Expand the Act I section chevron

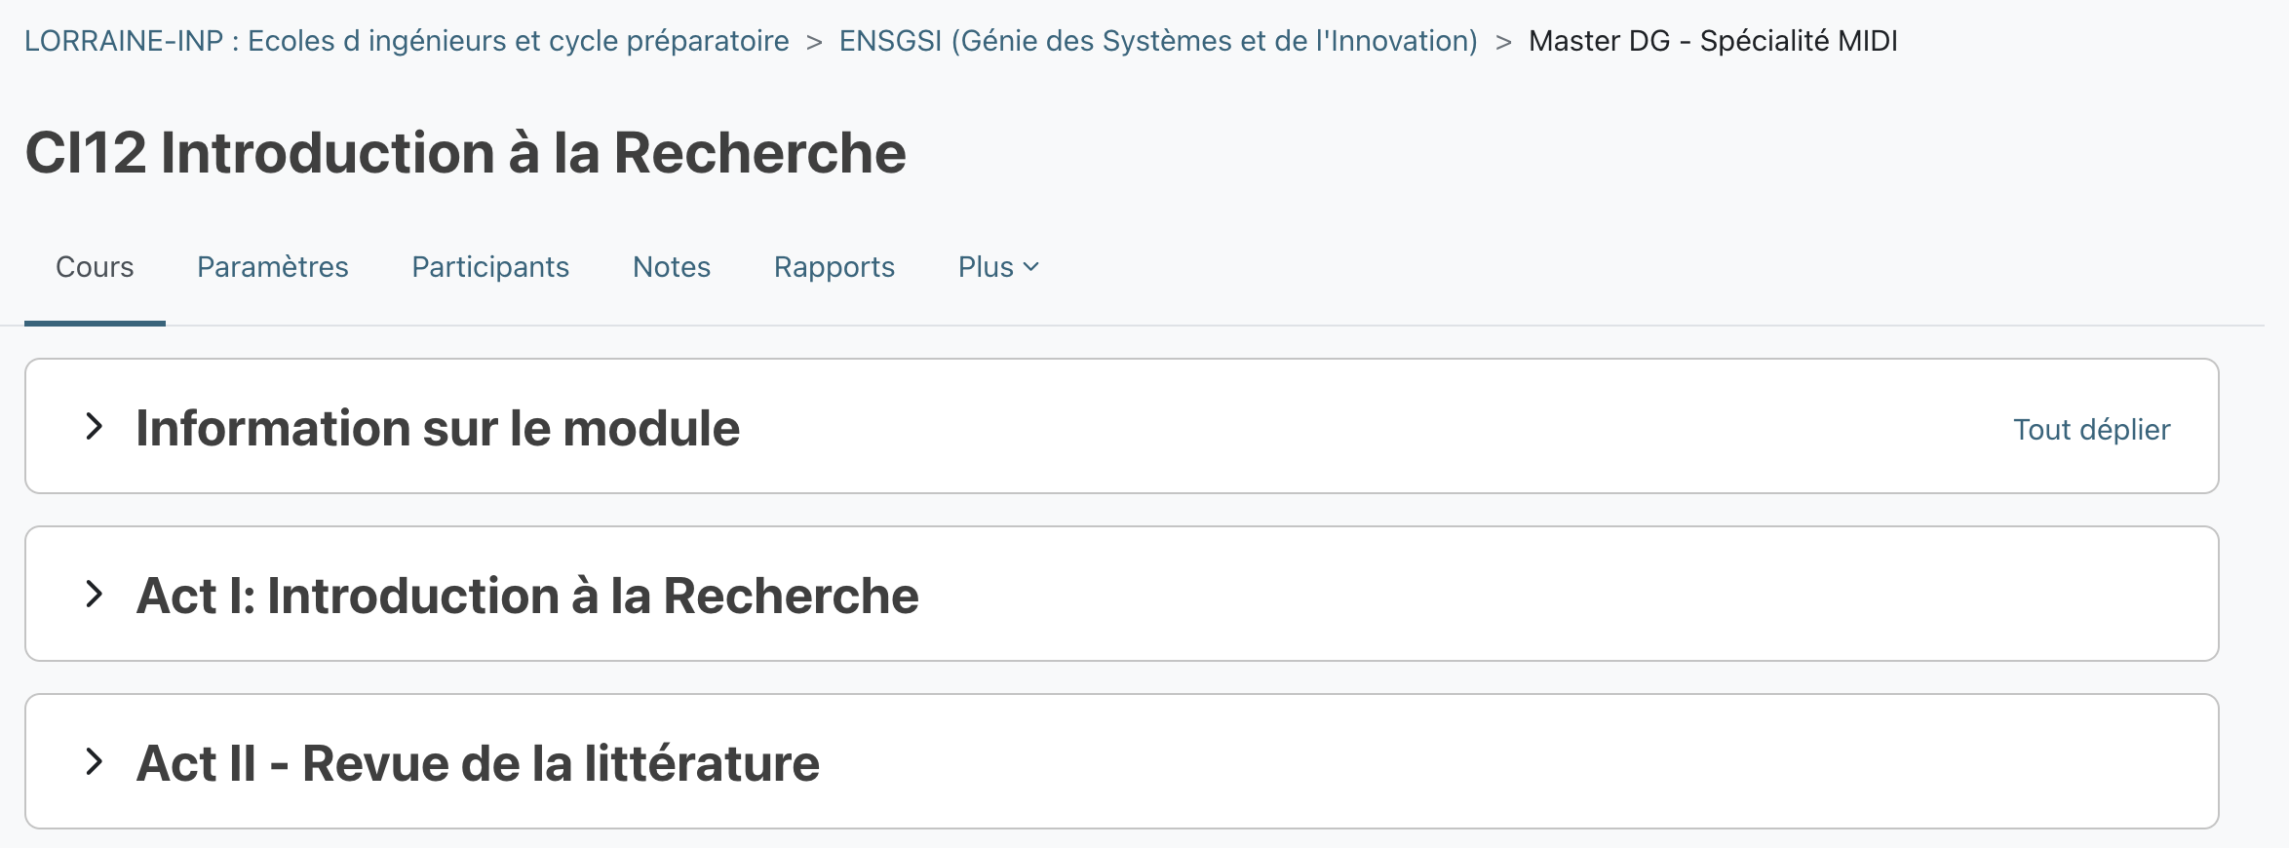click(94, 595)
